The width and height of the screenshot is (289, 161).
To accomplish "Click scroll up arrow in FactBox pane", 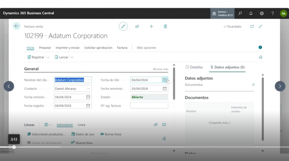I will coord(263,75).
